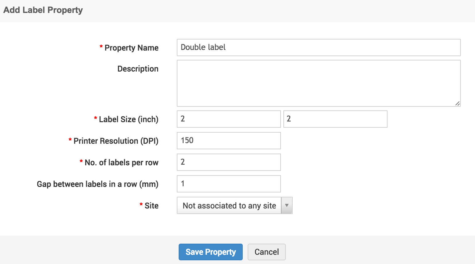
Task: Click the Site dropdown arrow
Action: [287, 206]
